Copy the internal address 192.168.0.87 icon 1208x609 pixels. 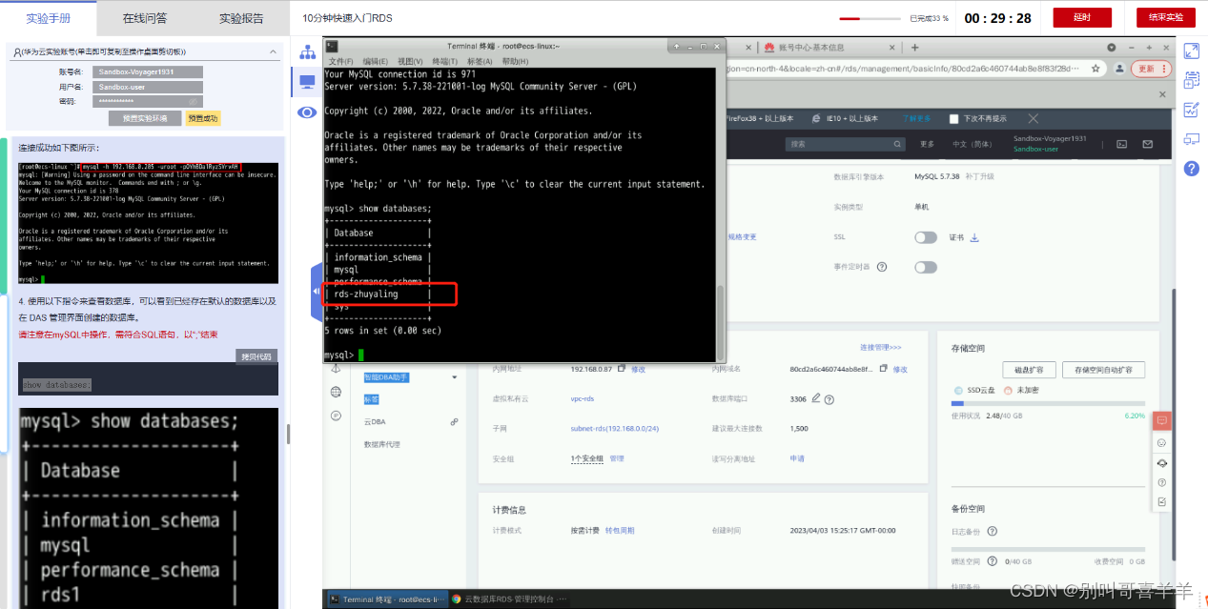pos(622,368)
